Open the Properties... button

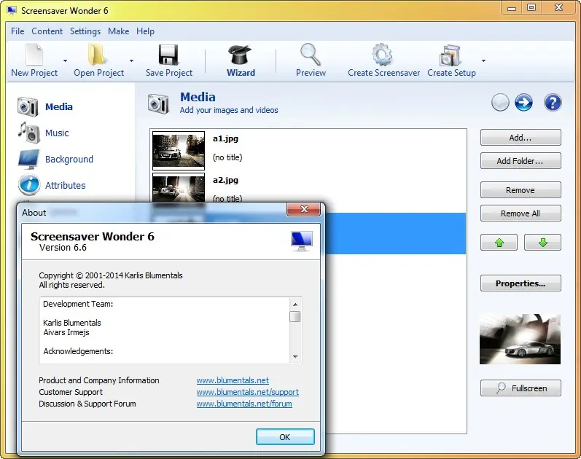click(x=520, y=283)
